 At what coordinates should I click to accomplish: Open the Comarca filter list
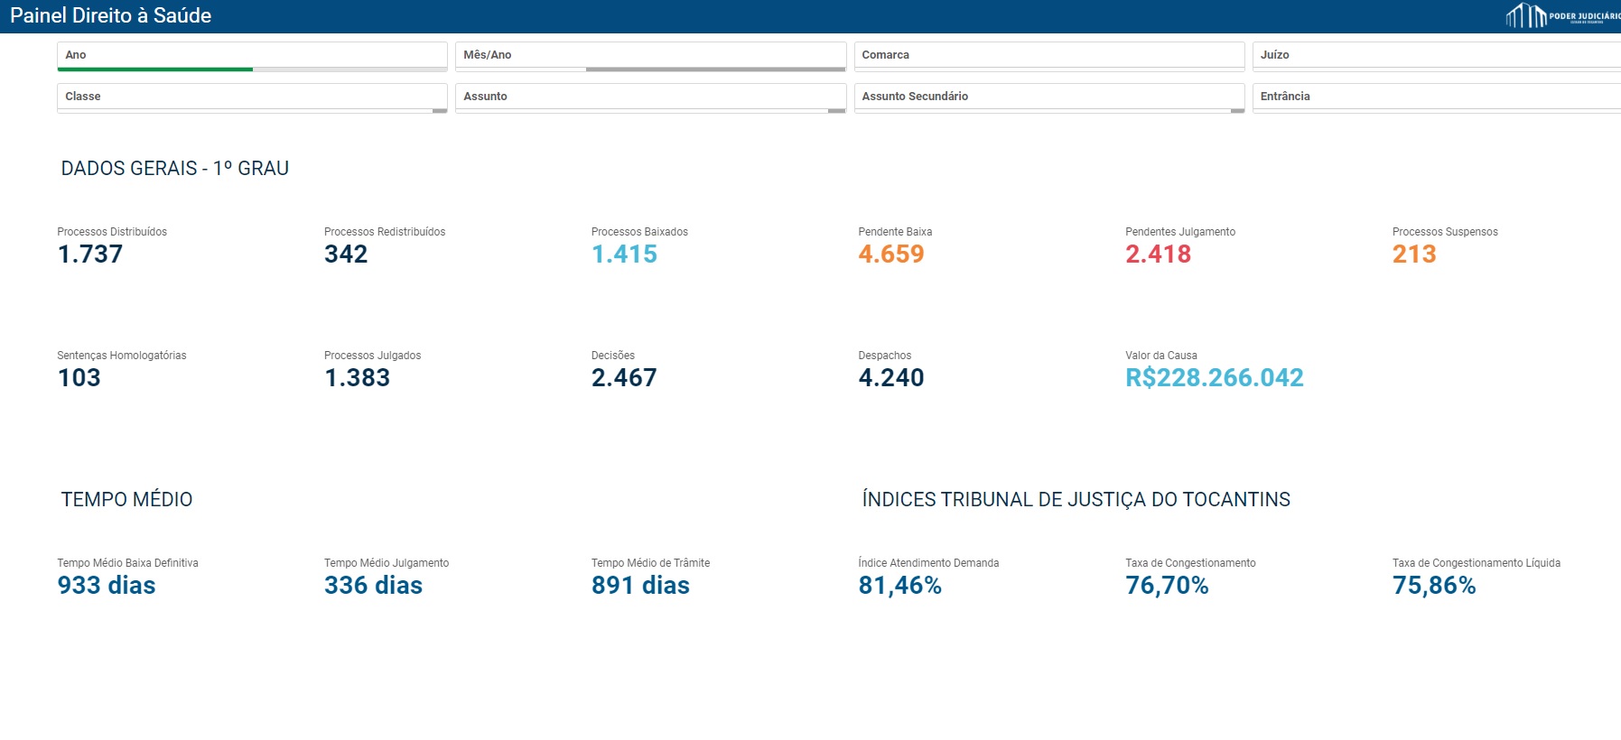click(1048, 55)
